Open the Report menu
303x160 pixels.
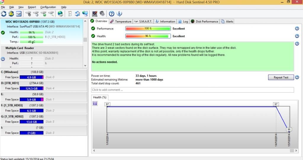32,7
